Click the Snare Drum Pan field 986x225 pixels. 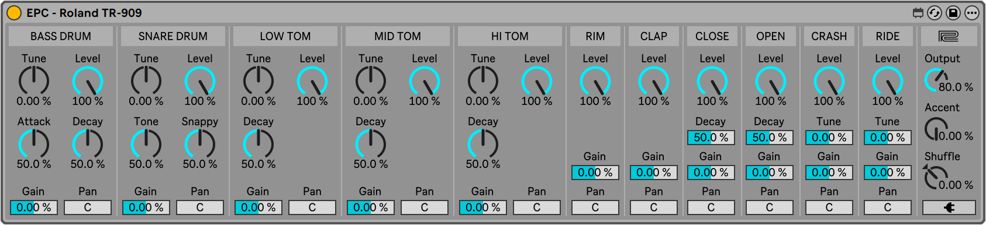pos(200,208)
